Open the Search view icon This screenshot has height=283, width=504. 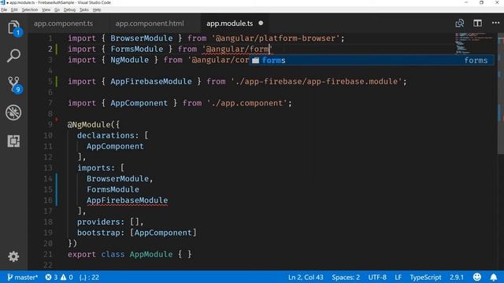click(13, 56)
